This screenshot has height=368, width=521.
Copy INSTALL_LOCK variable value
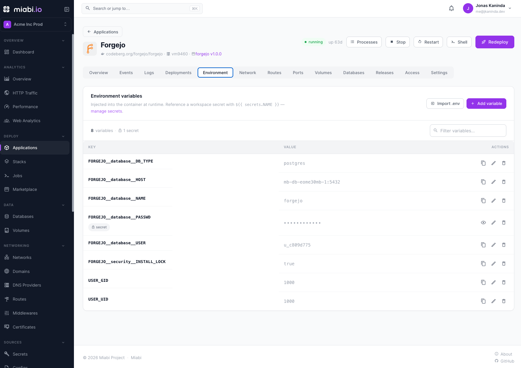pos(483,264)
